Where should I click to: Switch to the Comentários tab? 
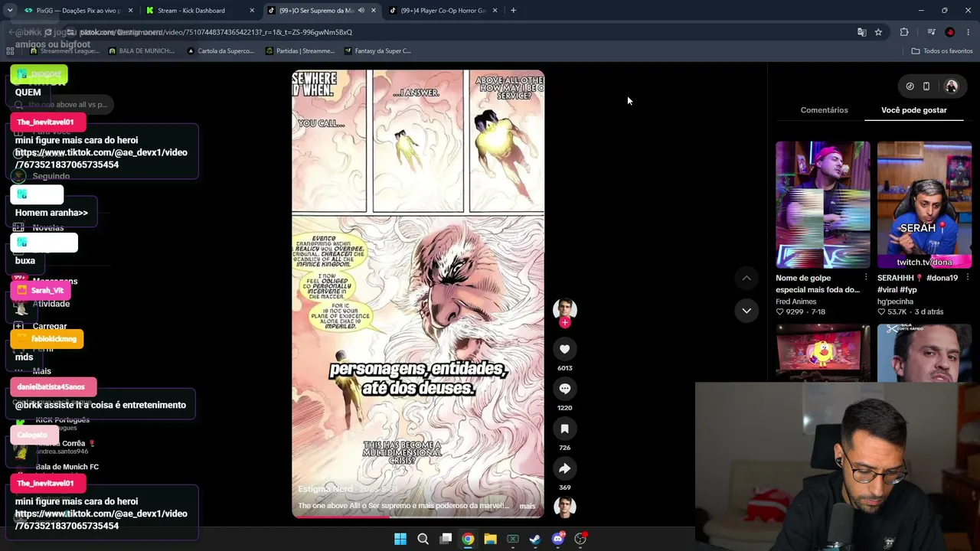click(x=824, y=110)
